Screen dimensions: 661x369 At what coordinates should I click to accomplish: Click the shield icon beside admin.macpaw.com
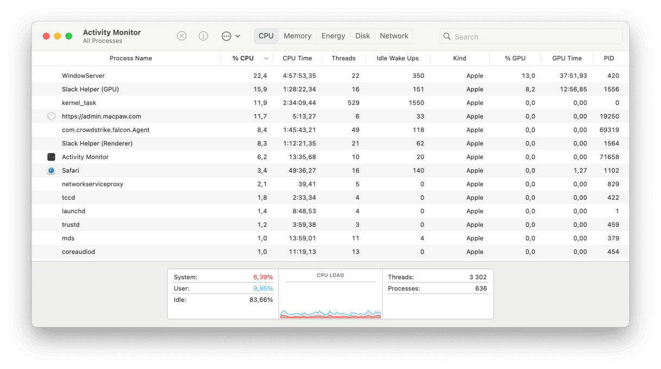(x=51, y=116)
